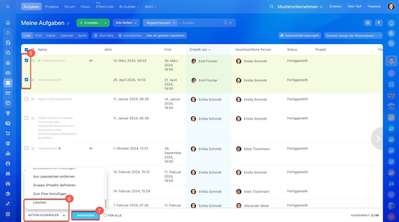The width and height of the screenshot is (399, 222).
Task: Switch to the Gantt view tab
Action: 82,35
